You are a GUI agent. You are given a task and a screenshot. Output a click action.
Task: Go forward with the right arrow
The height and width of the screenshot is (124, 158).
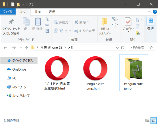[x=14, y=48]
